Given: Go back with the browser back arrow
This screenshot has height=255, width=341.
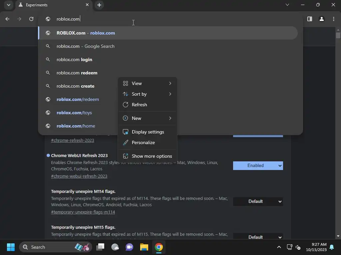Looking at the screenshot, I should (x=7, y=19).
